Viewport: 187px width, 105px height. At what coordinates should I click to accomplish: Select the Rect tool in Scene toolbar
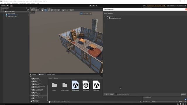55,10
